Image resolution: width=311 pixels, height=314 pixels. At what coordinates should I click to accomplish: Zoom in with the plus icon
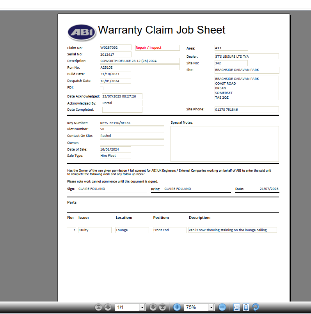[177, 307]
